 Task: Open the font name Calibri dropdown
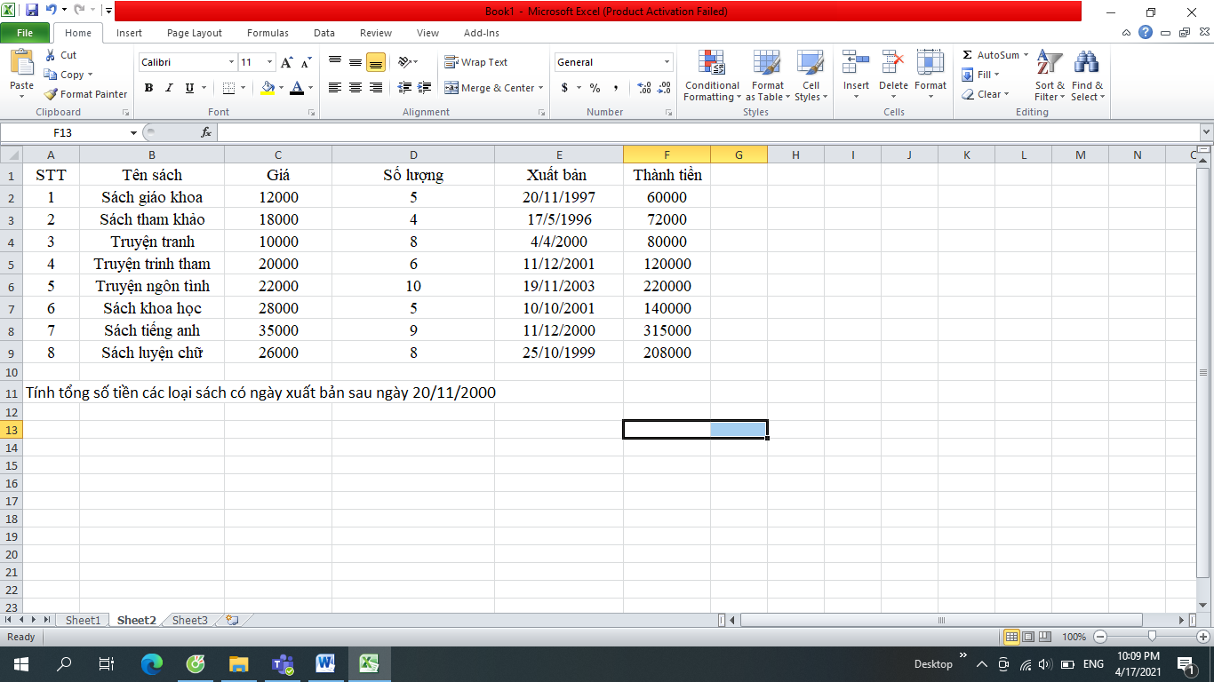[231, 62]
